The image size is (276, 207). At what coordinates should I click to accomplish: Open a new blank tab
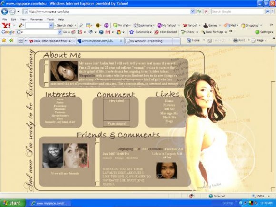pyautogui.click(x=177, y=41)
